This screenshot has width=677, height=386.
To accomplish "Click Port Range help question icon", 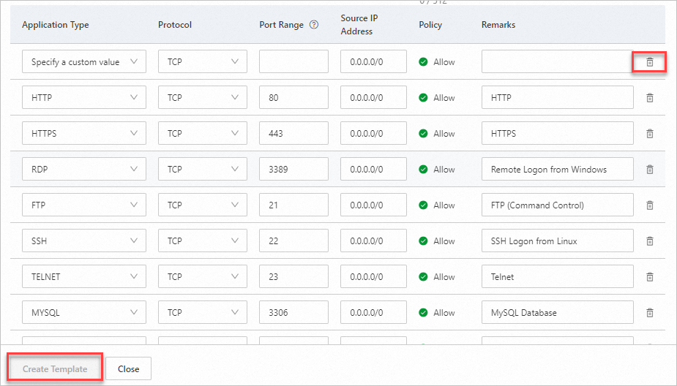I will (x=314, y=25).
